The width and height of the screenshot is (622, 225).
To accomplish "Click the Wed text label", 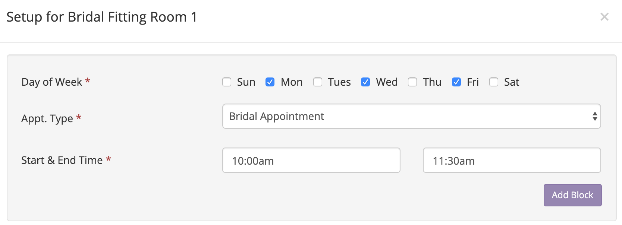I will pos(387,82).
